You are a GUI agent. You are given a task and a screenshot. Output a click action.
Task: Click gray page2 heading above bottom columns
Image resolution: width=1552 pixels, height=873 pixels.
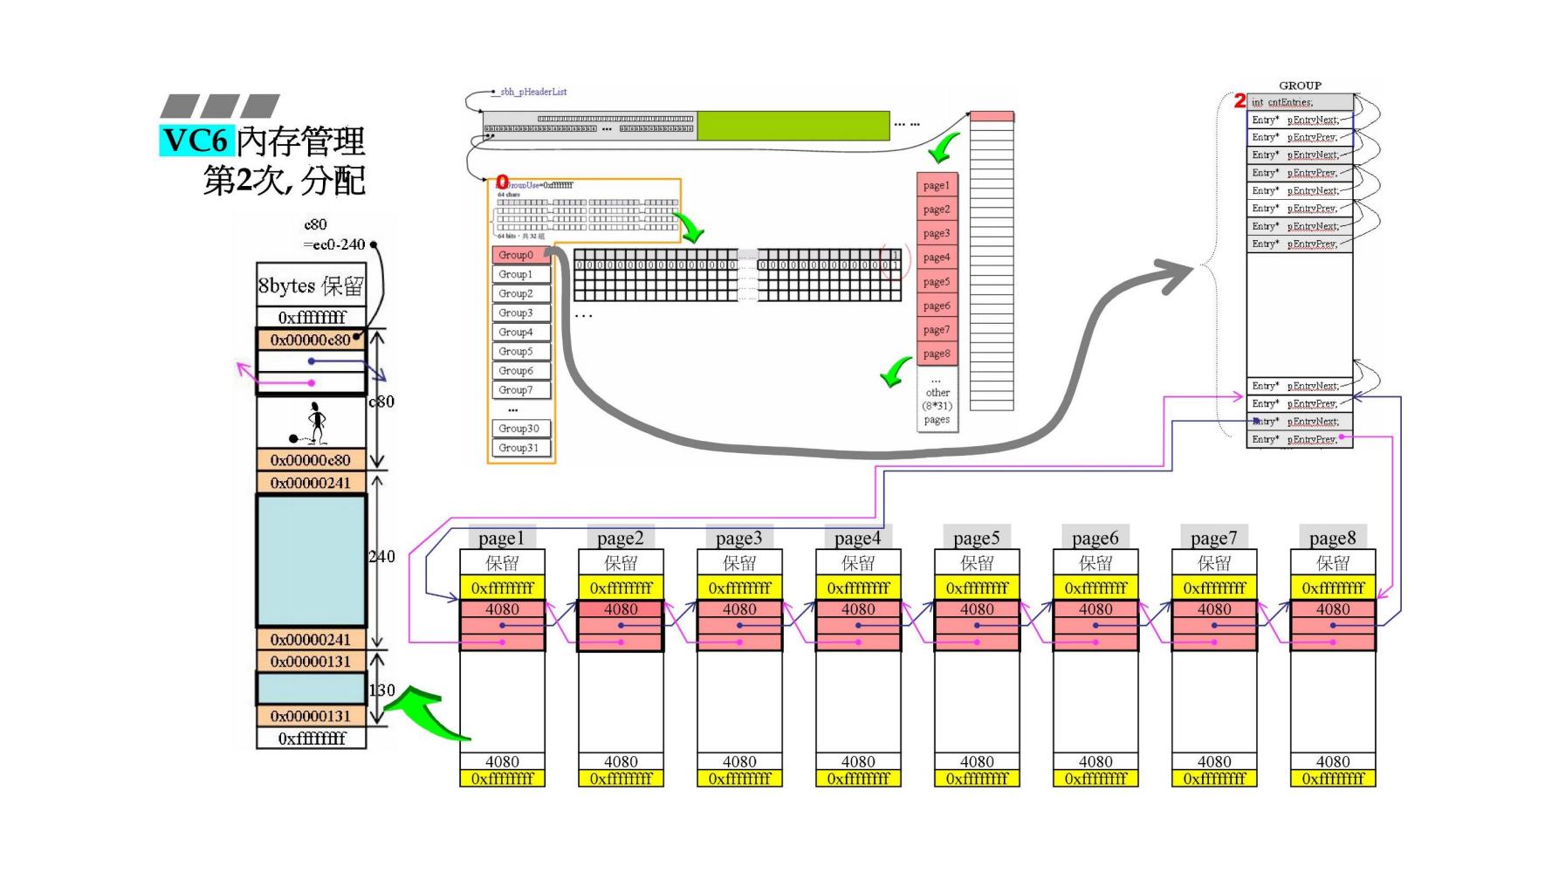point(621,538)
